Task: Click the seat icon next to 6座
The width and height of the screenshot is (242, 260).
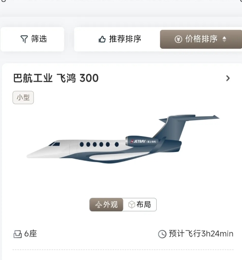Action: [x=17, y=234]
